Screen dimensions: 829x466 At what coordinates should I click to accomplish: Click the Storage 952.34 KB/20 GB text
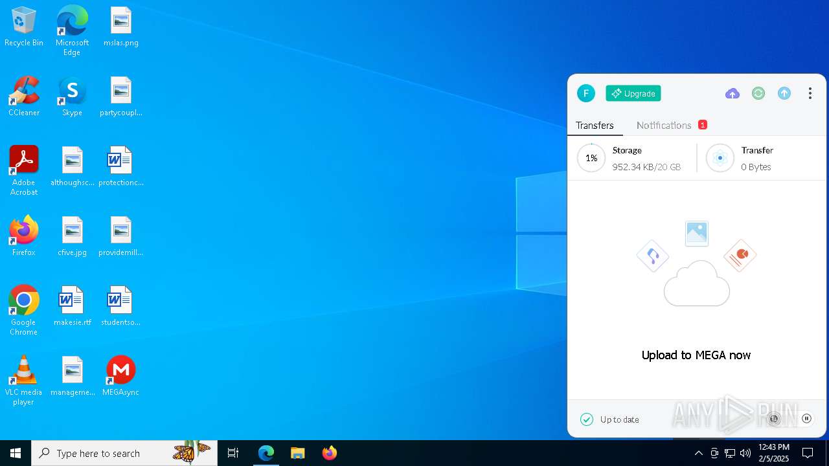tap(646, 159)
